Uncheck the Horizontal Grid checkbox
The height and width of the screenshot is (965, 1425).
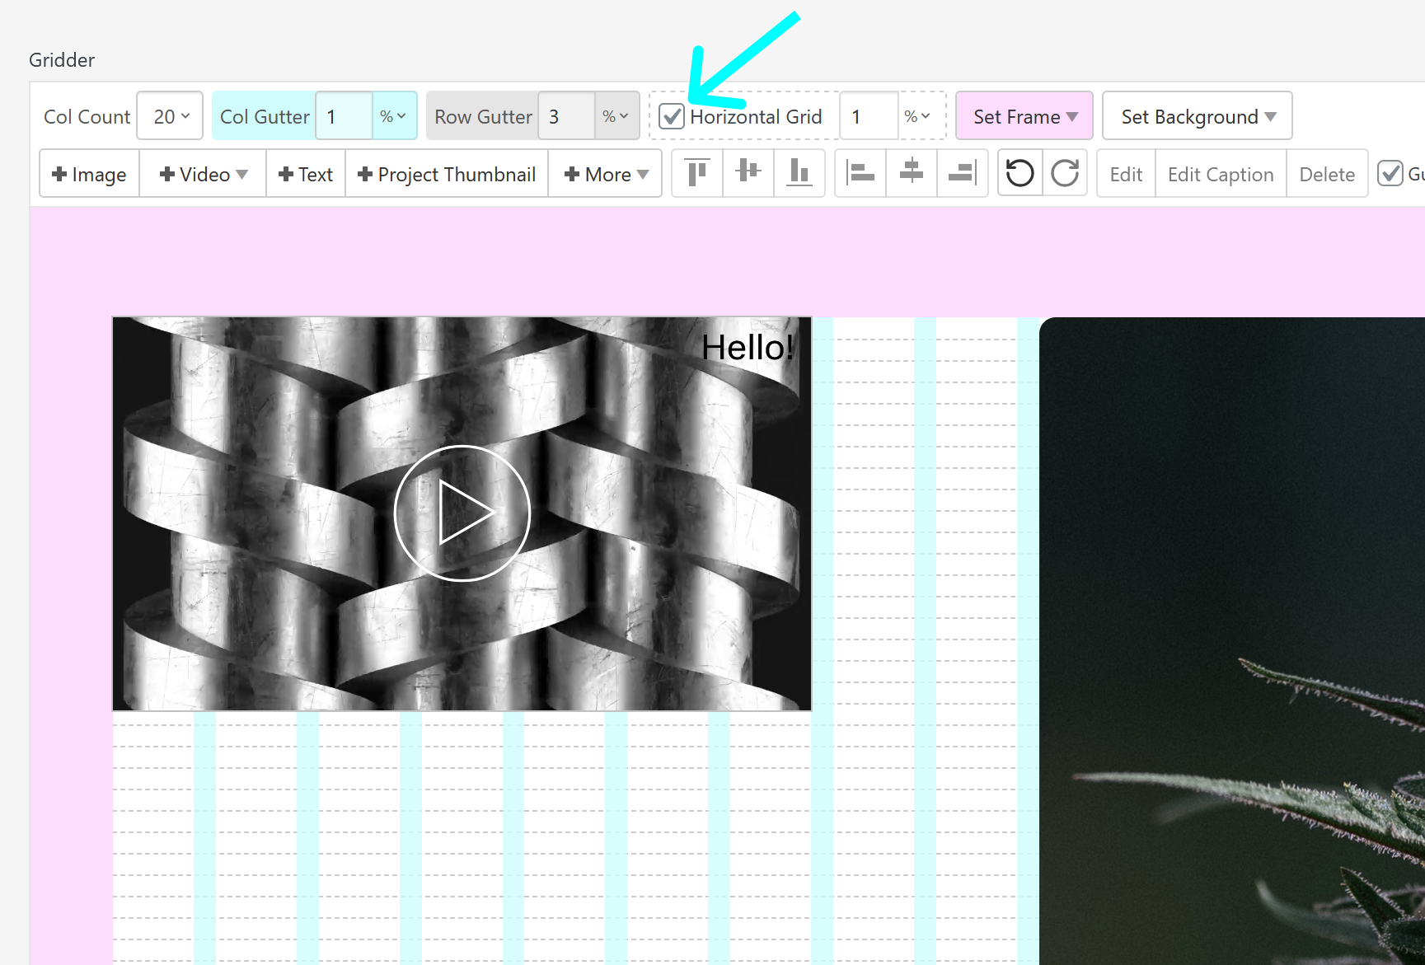[672, 116]
